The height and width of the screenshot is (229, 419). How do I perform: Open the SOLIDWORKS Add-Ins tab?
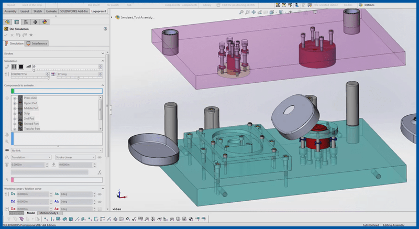pyautogui.click(x=74, y=11)
